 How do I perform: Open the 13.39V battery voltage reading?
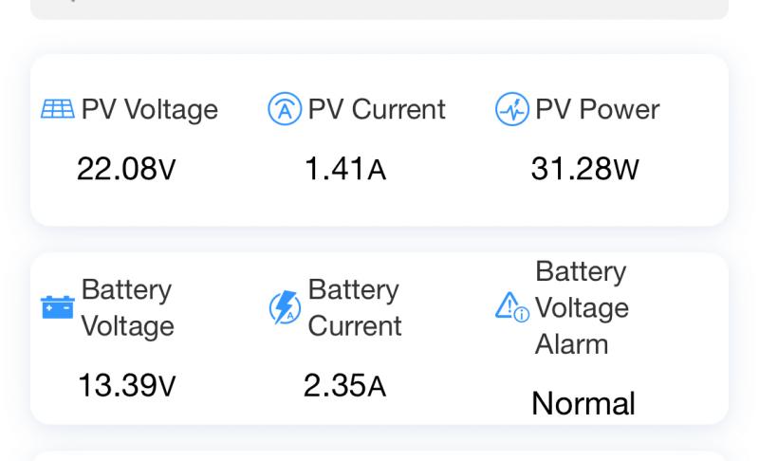click(126, 387)
